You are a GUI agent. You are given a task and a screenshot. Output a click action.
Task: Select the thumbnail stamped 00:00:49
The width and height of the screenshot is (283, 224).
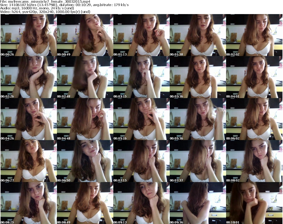pos(85,35)
